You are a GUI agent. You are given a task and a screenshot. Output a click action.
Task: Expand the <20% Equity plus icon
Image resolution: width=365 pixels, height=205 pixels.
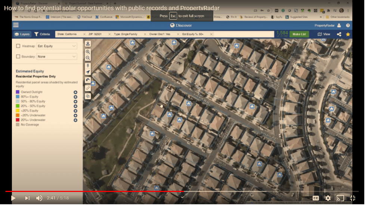point(75,111)
